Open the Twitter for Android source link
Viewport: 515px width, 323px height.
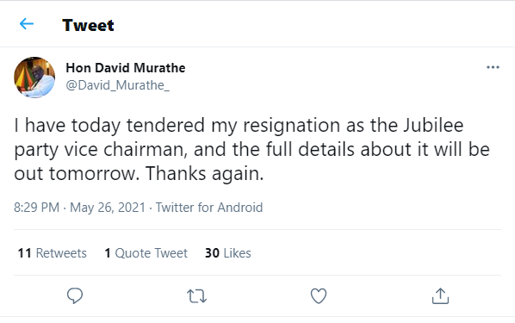(x=209, y=208)
